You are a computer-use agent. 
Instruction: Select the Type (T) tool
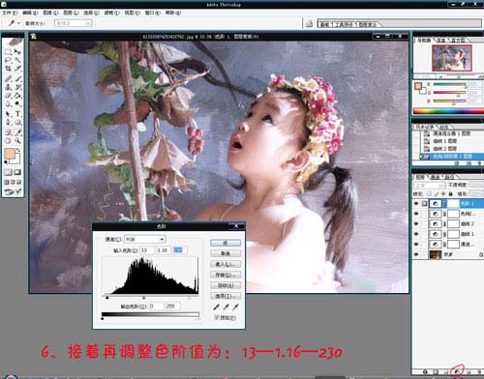click(17, 114)
